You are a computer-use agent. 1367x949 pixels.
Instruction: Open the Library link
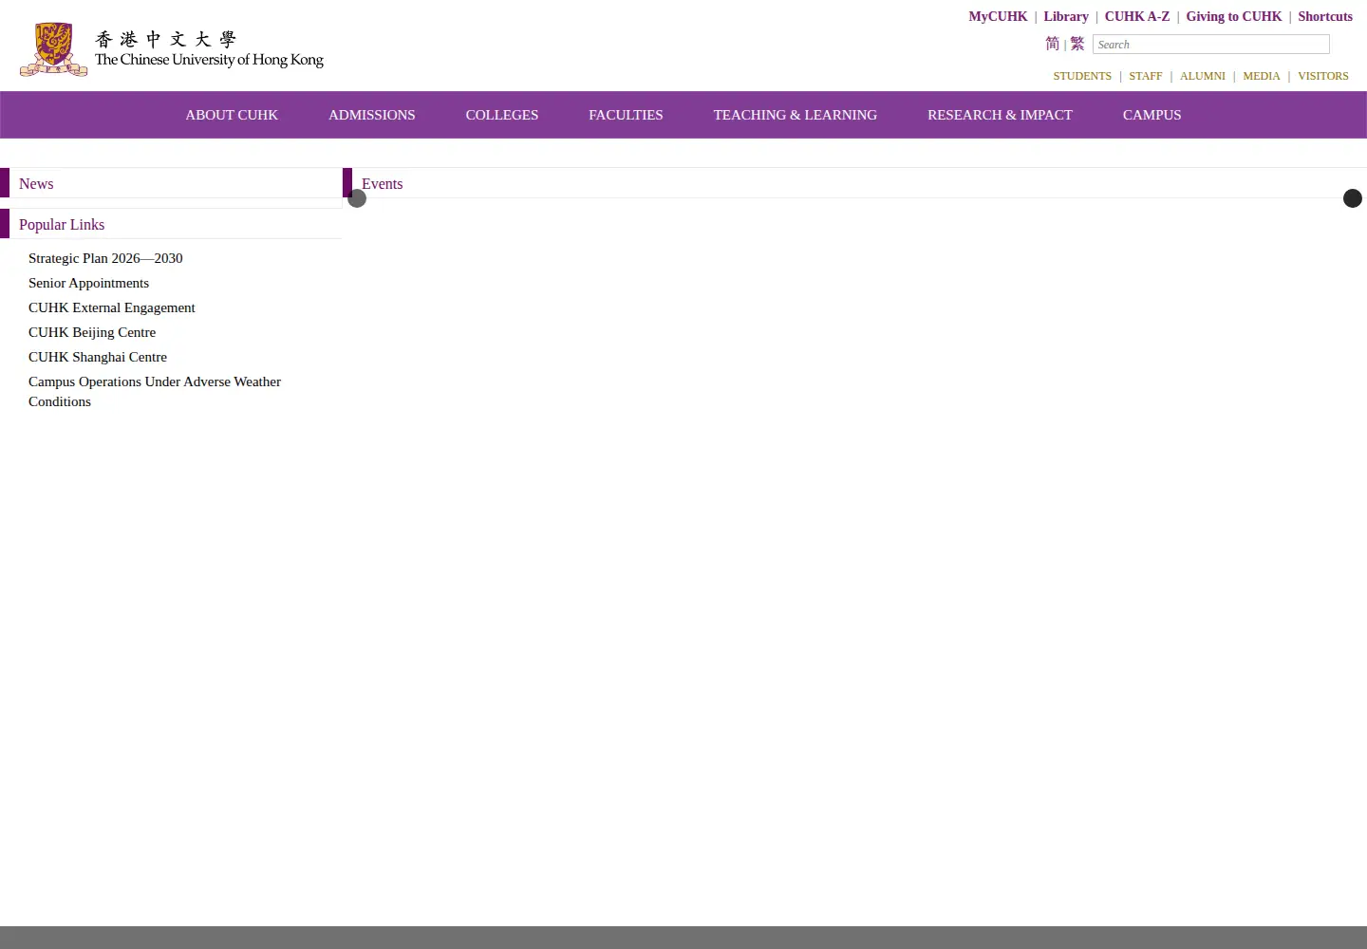[x=1066, y=16]
